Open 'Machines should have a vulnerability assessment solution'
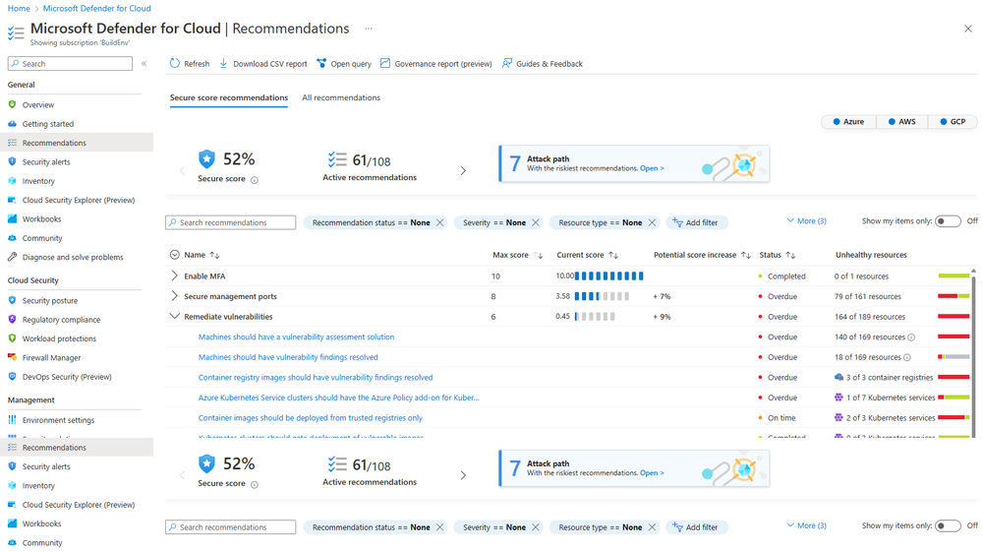This screenshot has width=982, height=552. pos(296,337)
